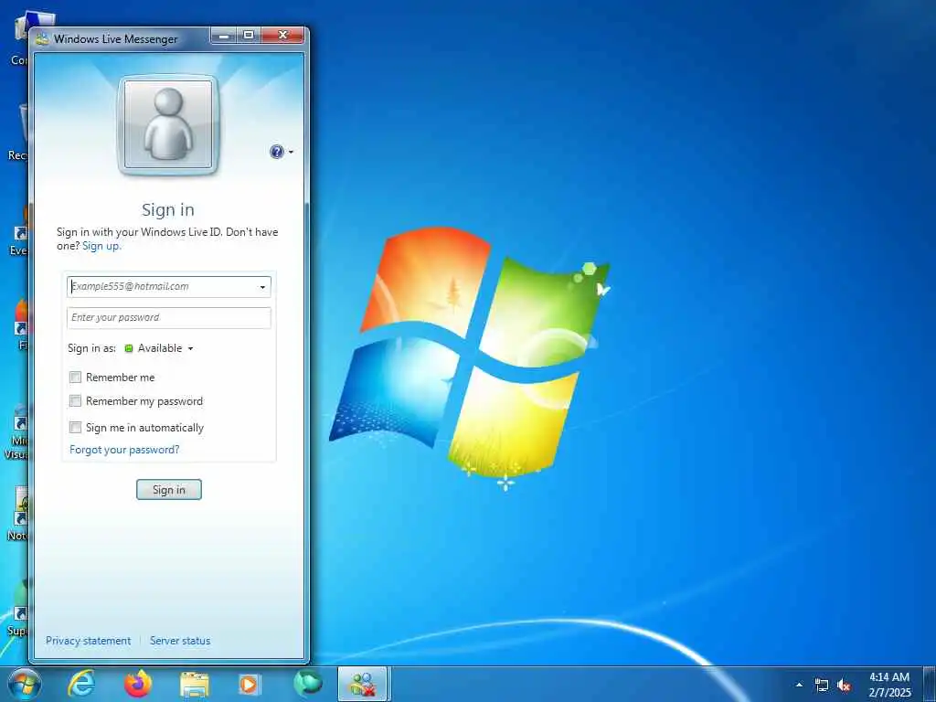Close the Windows Live Messenger window

pos(283,36)
